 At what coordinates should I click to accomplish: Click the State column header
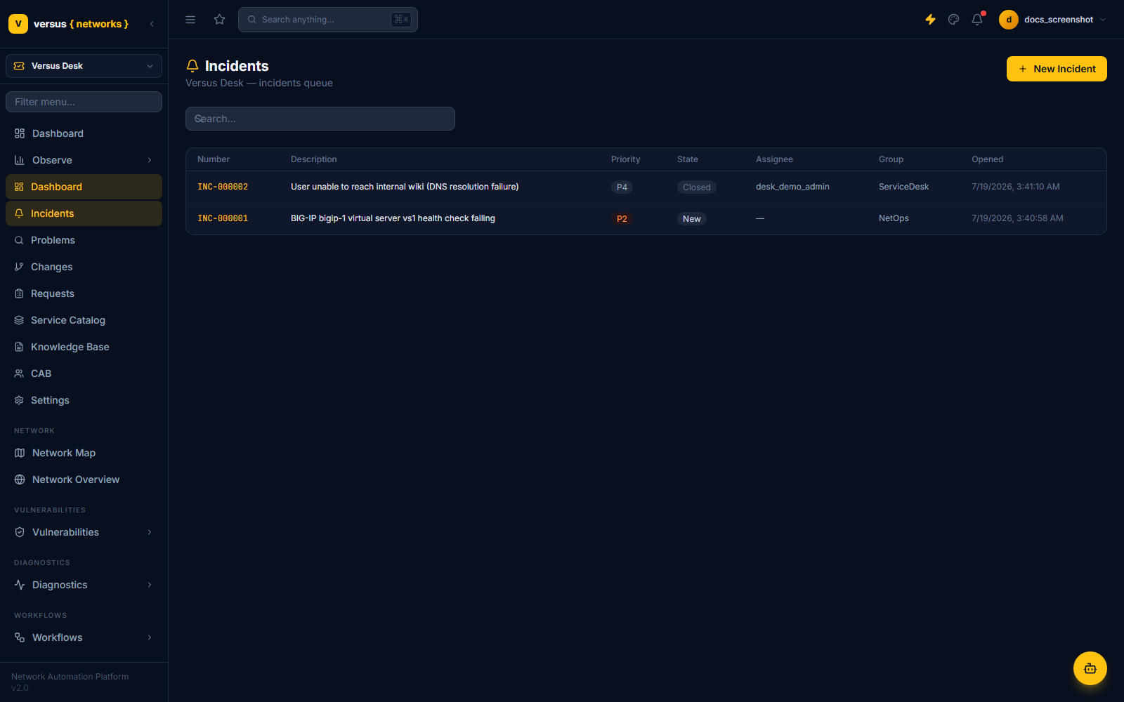[x=687, y=159]
